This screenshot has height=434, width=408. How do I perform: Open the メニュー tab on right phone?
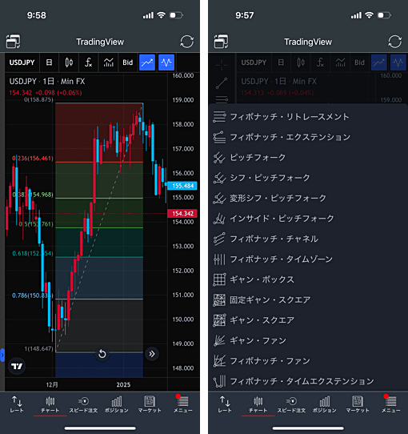pos(391,404)
